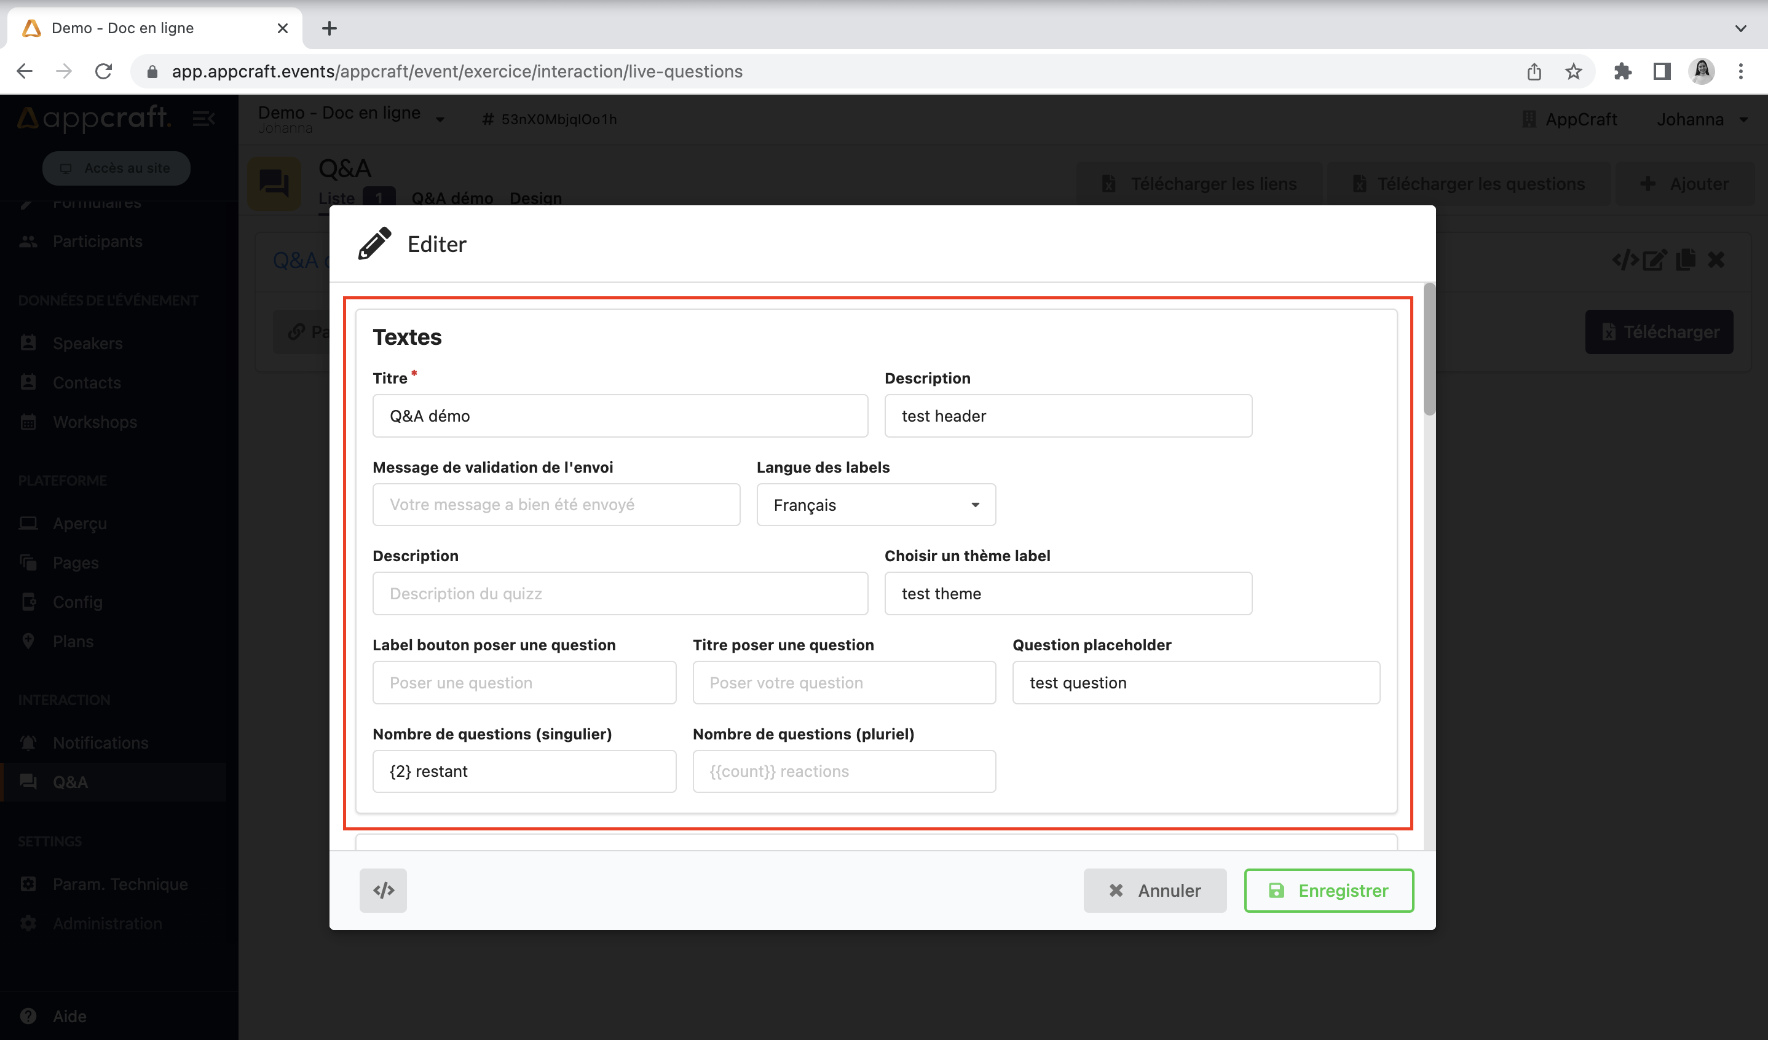This screenshot has height=1040, width=1768.
Task: Bookmark page with star icon
Action: (x=1573, y=71)
